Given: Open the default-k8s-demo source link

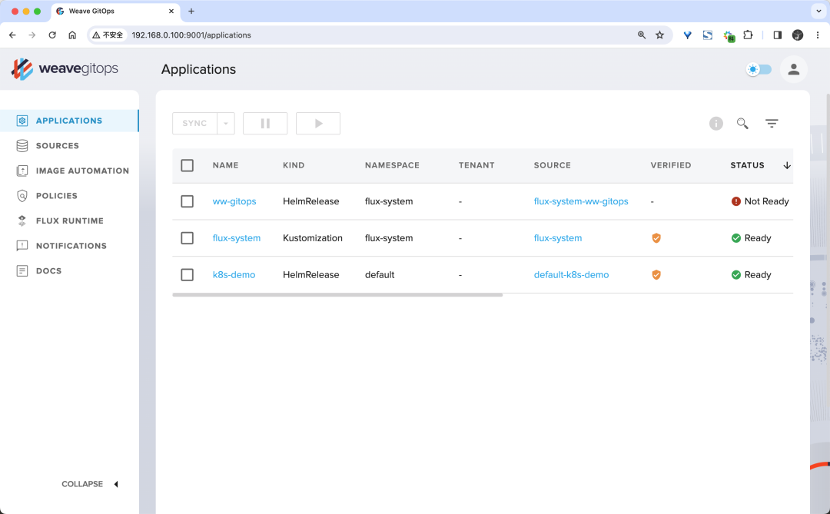Looking at the screenshot, I should (571, 275).
